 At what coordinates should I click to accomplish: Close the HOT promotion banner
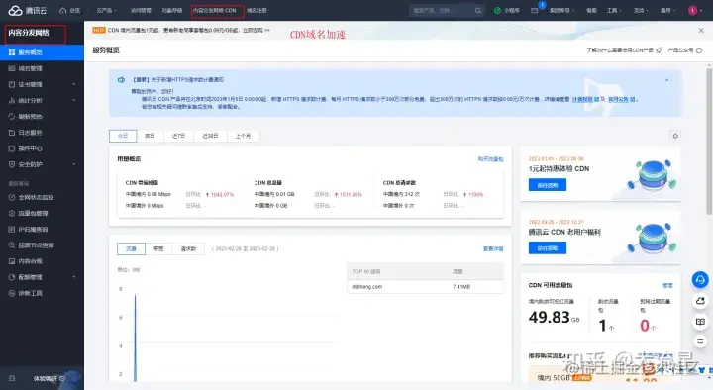(701, 30)
